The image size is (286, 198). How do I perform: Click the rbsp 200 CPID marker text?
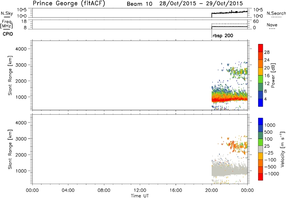click(223, 35)
